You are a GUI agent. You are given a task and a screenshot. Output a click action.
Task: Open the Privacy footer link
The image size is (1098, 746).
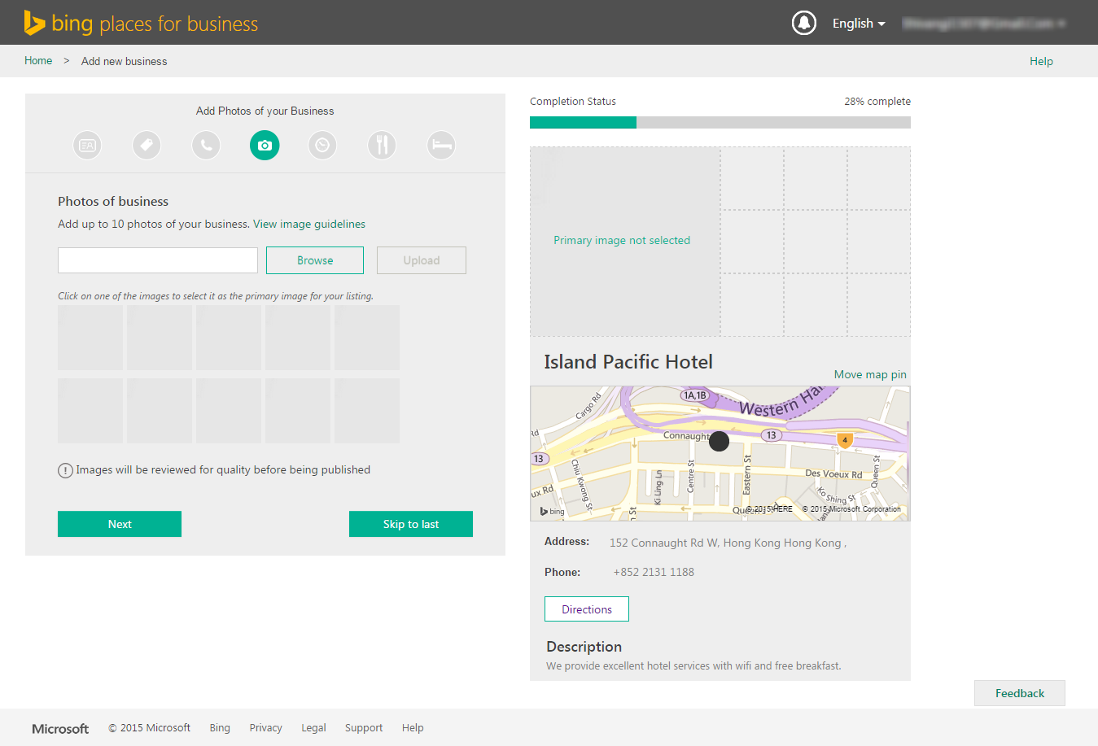click(265, 728)
